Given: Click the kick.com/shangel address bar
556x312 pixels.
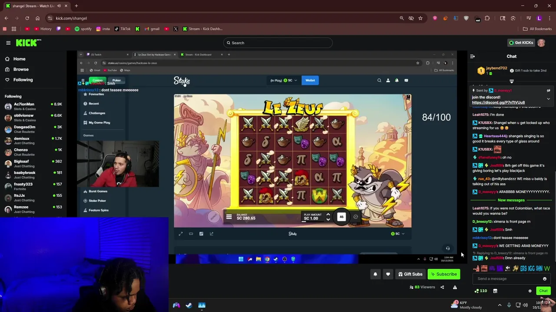Looking at the screenshot, I should 71,18.
